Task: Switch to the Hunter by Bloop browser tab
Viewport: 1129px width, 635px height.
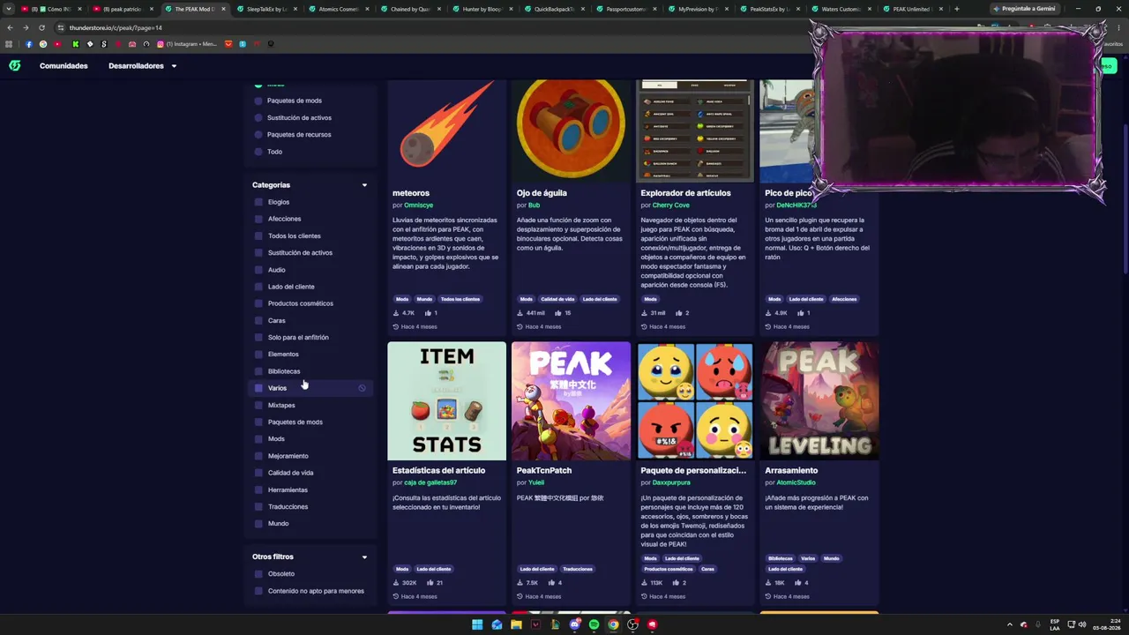Action: 483,9
